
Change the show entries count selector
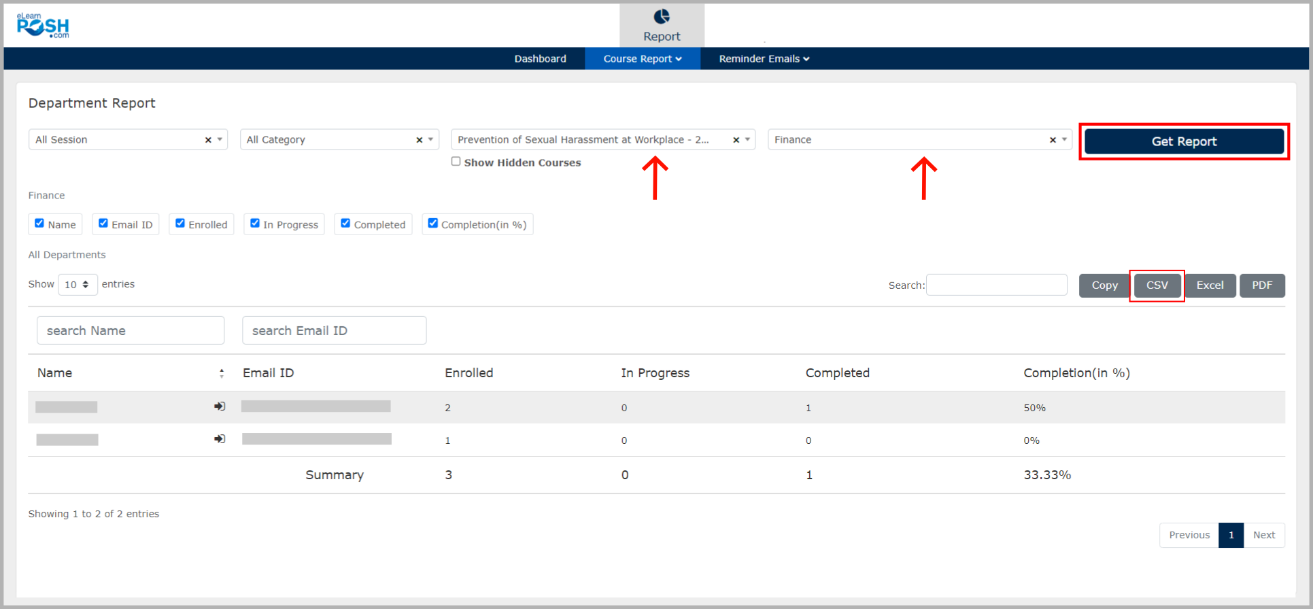point(78,285)
